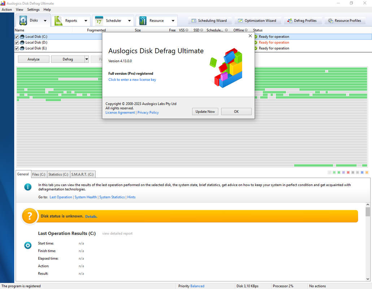Go to System Health link
The width and height of the screenshot is (372, 289).
86,197
